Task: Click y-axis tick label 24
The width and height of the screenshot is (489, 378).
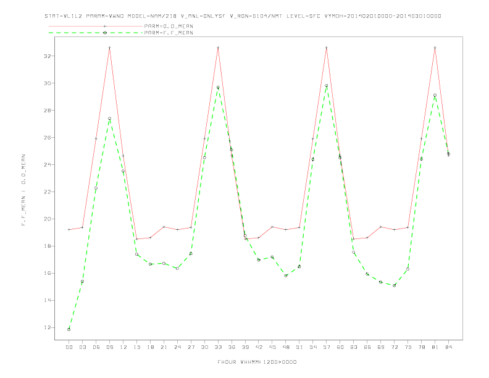Action: [x=48, y=165]
